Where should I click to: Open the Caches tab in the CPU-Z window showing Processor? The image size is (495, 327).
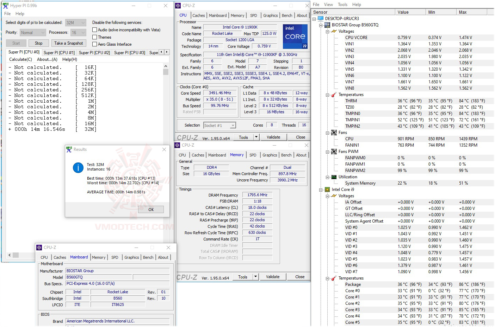pos(199,15)
